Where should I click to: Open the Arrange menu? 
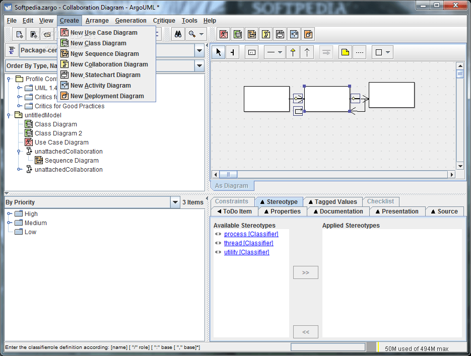point(97,21)
